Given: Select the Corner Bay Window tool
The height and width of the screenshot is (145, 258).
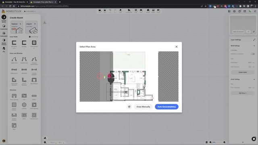Looking at the screenshot, I should (x=14, y=81).
